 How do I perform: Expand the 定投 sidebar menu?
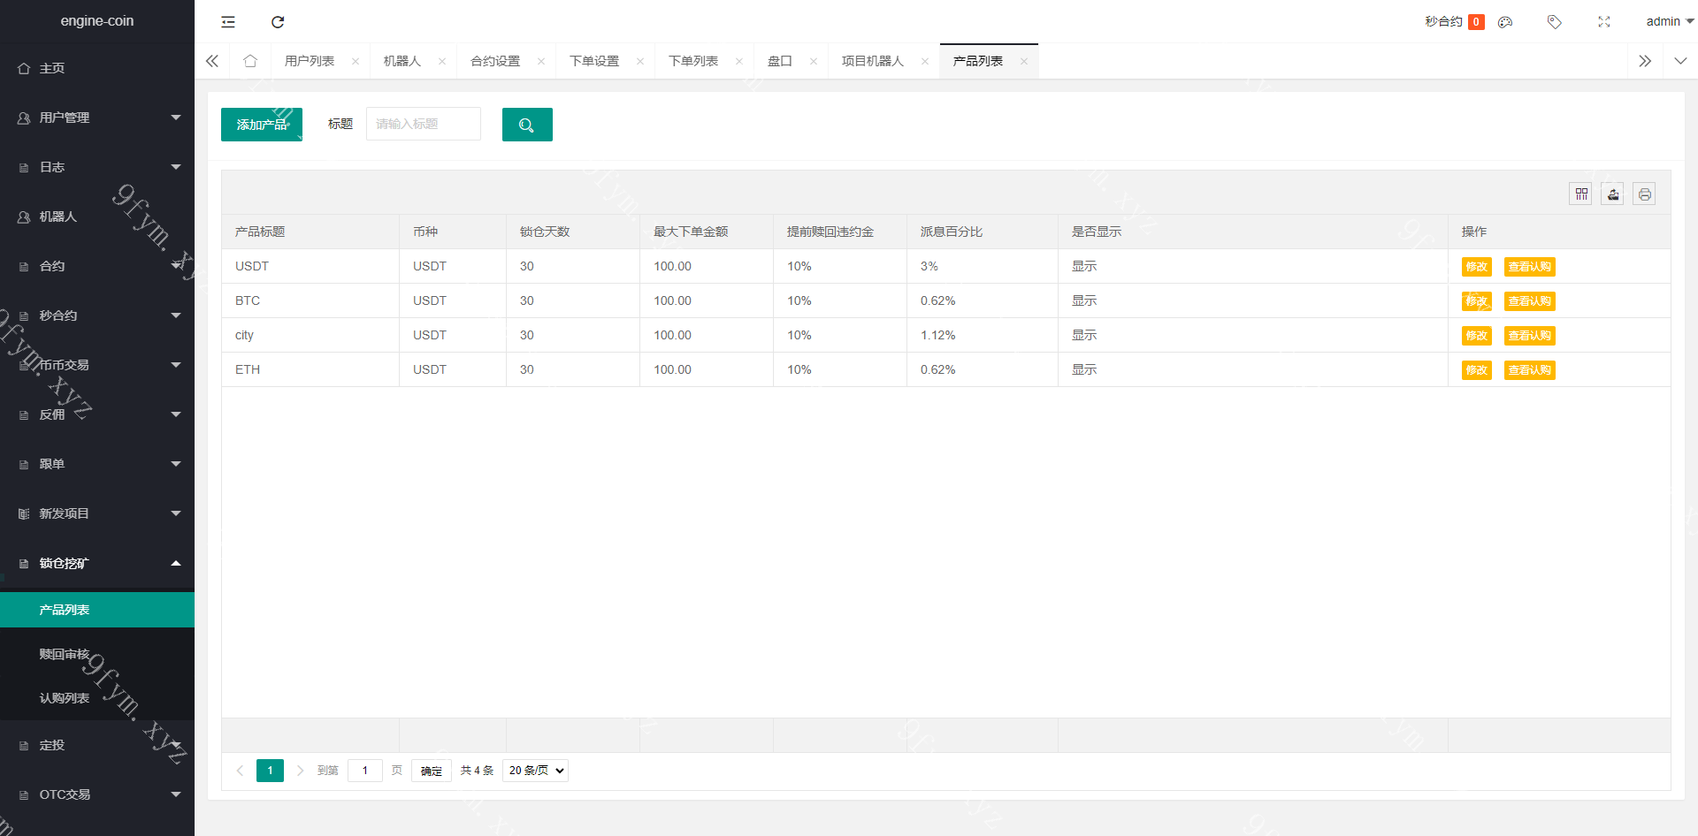click(97, 745)
